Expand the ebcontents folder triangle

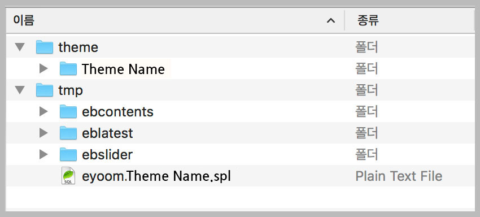coord(44,111)
